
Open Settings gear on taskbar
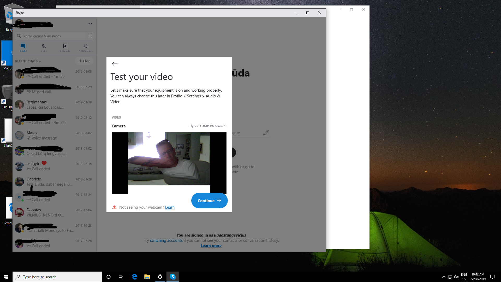tap(160, 277)
